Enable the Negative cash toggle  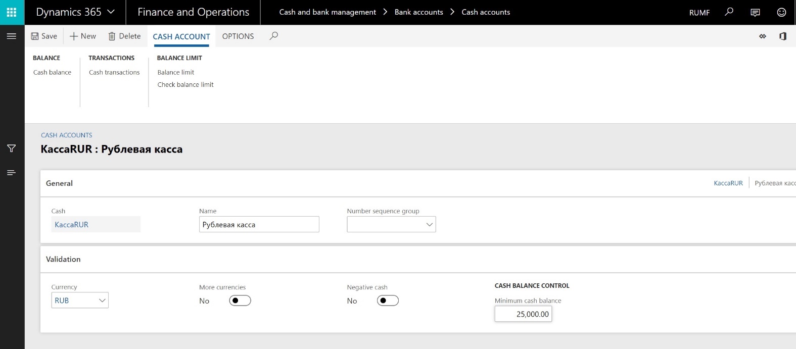point(388,301)
